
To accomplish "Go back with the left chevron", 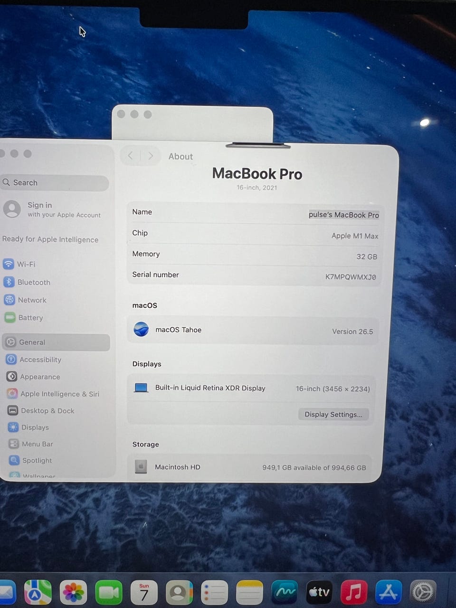I will pyautogui.click(x=130, y=156).
